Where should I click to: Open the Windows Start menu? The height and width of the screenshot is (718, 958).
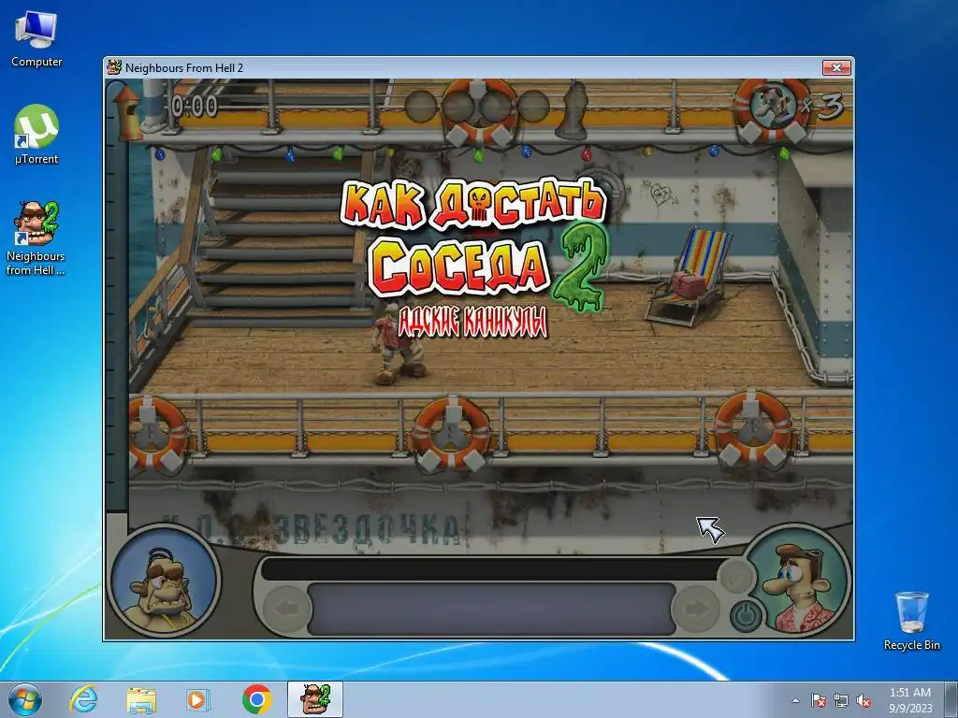coord(25,699)
